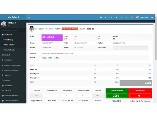Click the Attendance icon in sidebar
The height and width of the screenshot is (118, 157).
click(3, 85)
